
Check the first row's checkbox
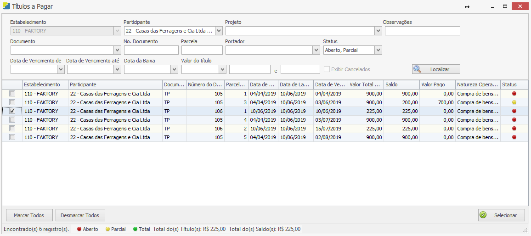[x=12, y=94]
